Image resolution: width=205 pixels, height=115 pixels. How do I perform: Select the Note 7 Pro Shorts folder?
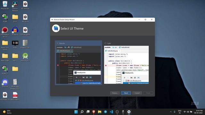pos(5,45)
